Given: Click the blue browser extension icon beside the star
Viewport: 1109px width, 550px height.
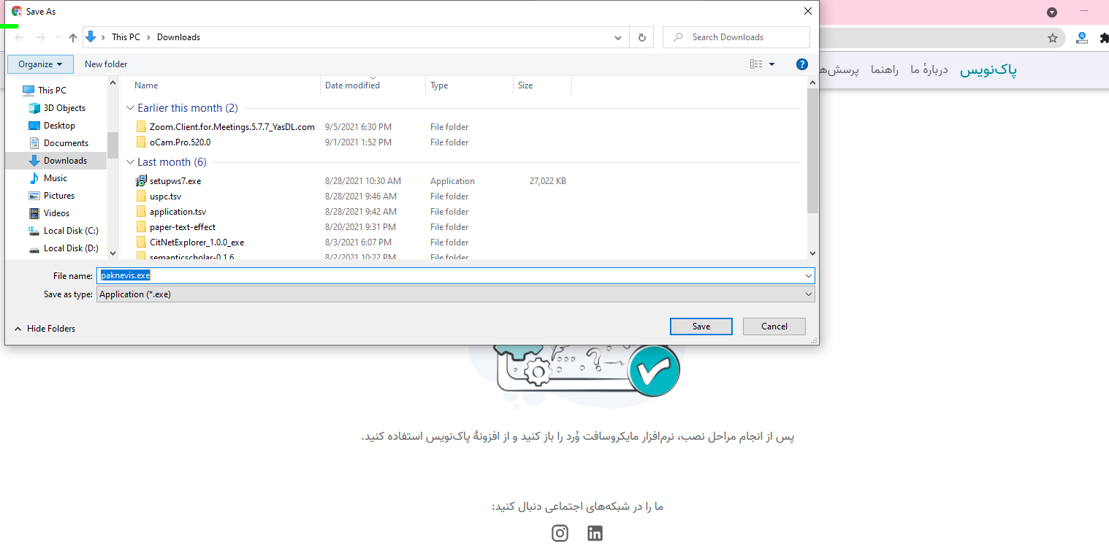Looking at the screenshot, I should [1082, 38].
